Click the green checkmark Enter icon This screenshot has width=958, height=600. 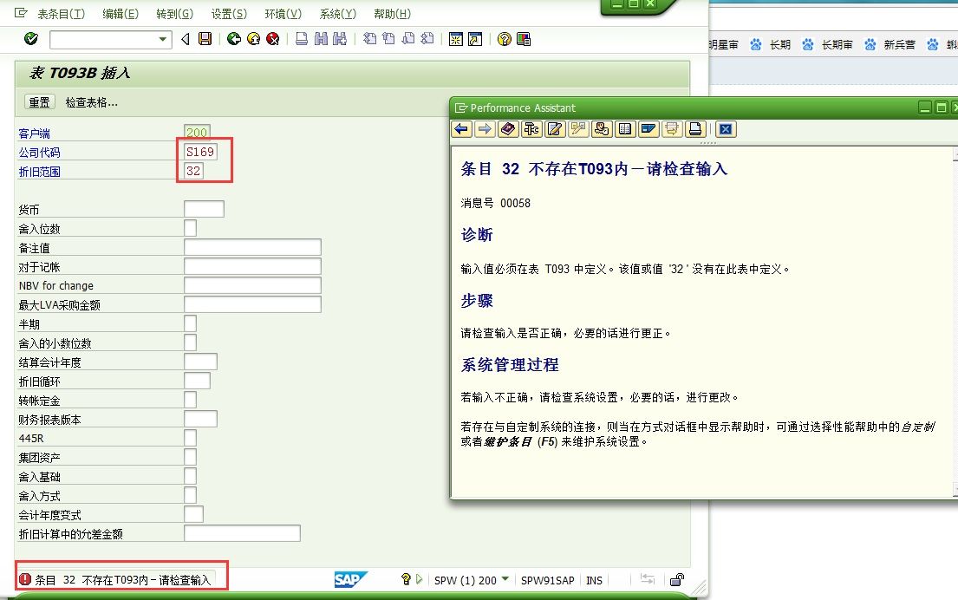tap(30, 39)
